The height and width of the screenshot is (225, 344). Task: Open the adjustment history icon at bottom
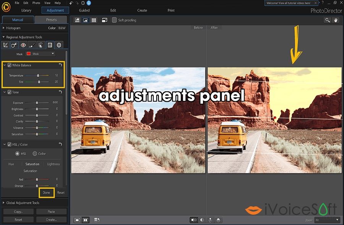pyautogui.click(x=97, y=220)
